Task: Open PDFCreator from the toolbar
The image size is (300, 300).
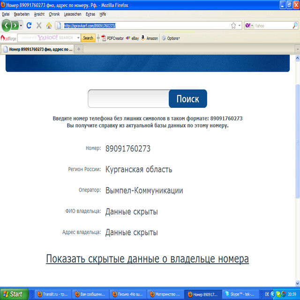Action: click(112, 38)
